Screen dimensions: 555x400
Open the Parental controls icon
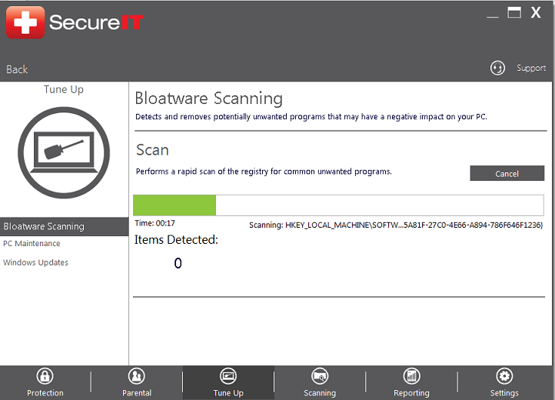pos(137,376)
